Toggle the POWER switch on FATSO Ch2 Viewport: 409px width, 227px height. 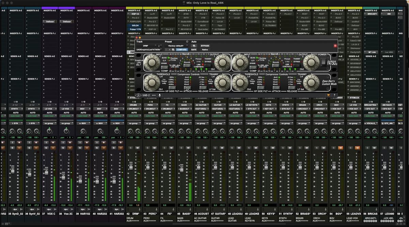point(323,62)
